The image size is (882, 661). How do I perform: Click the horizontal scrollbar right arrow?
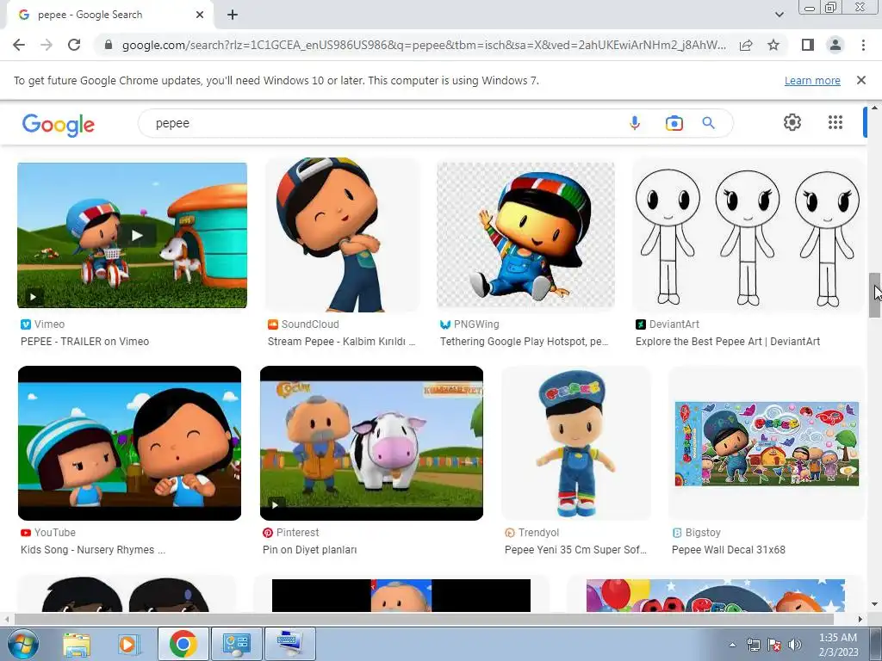pyautogui.click(x=860, y=619)
